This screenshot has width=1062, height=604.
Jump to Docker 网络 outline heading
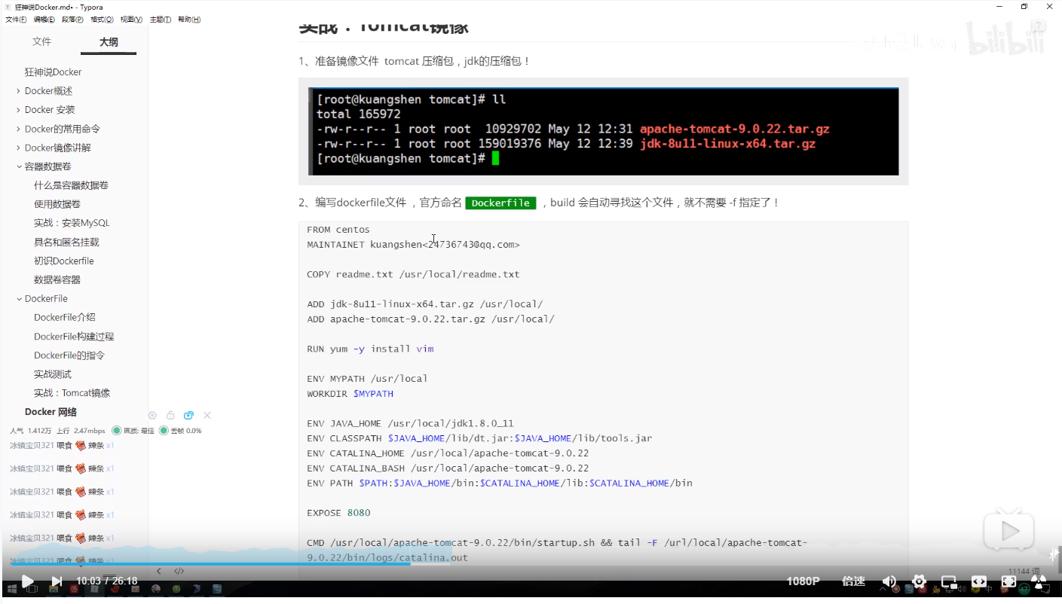click(50, 412)
